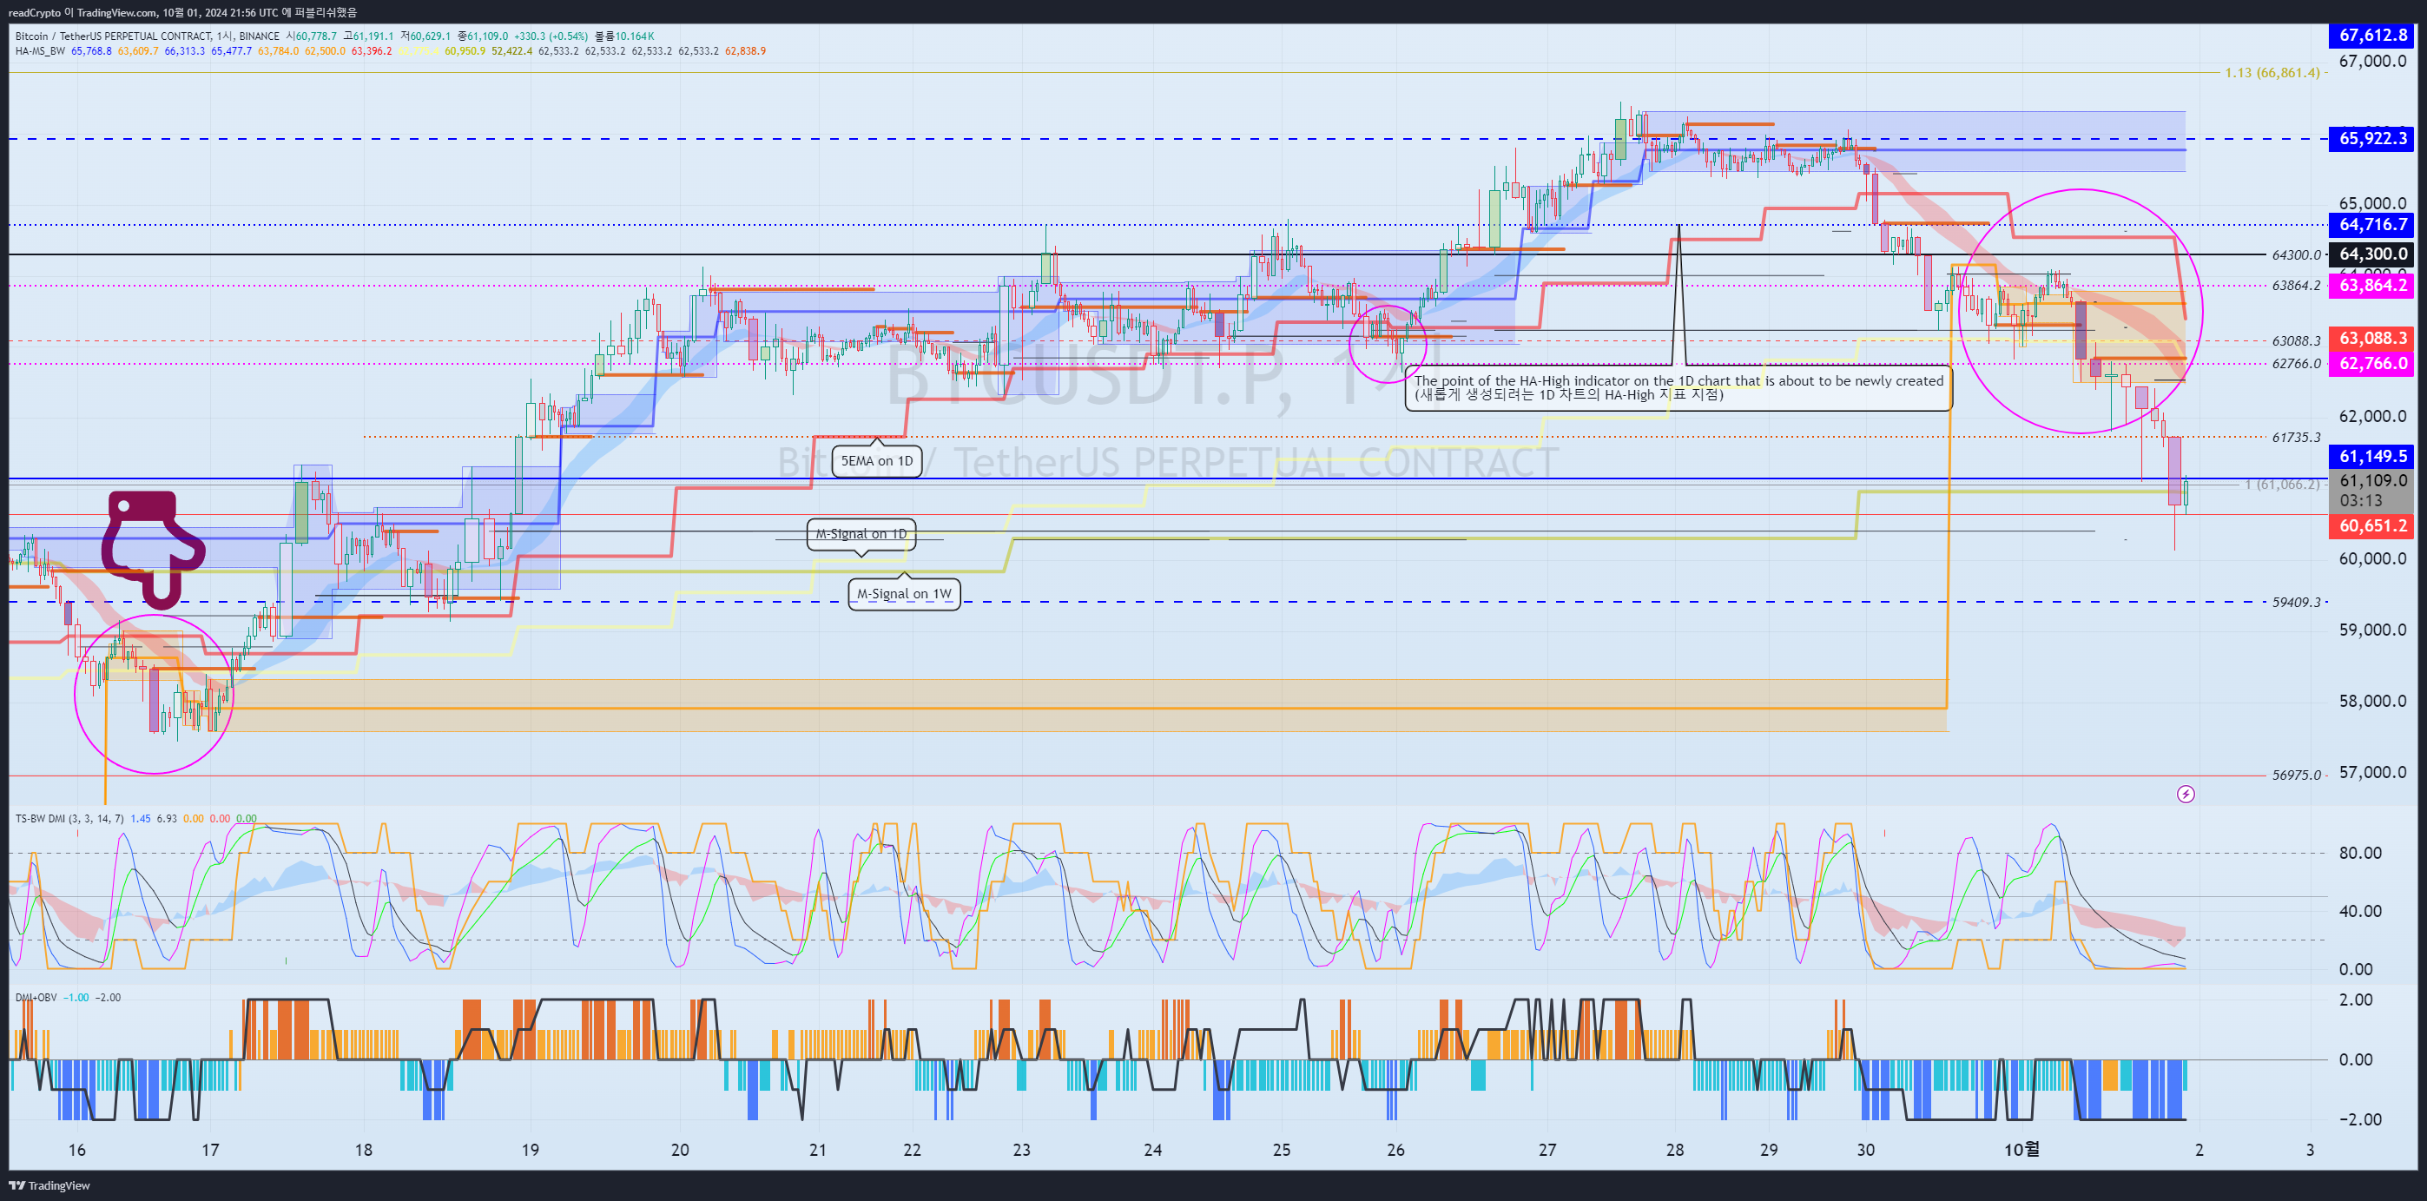
Task: Click date label 19 on time axis
Action: pos(531,1150)
